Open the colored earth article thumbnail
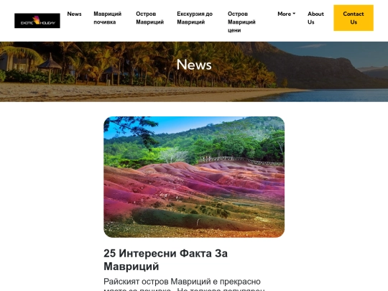Image resolution: width=388 pixels, height=291 pixels. 194,177
